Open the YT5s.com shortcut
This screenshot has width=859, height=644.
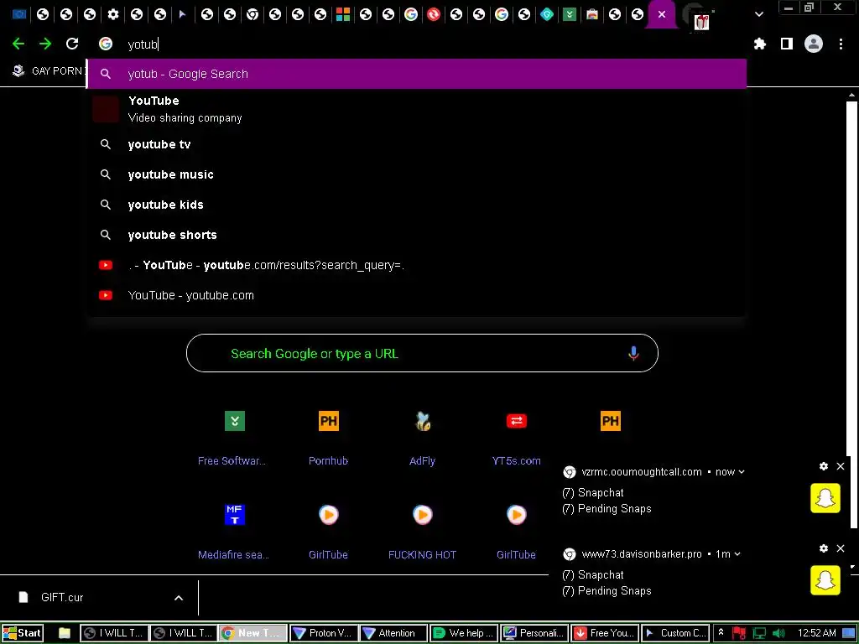click(x=517, y=421)
